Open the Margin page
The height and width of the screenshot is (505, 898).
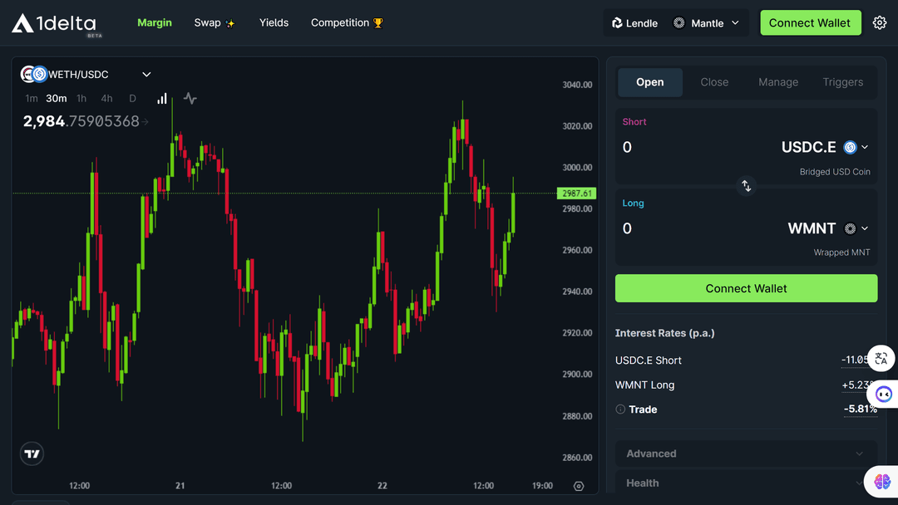point(155,23)
